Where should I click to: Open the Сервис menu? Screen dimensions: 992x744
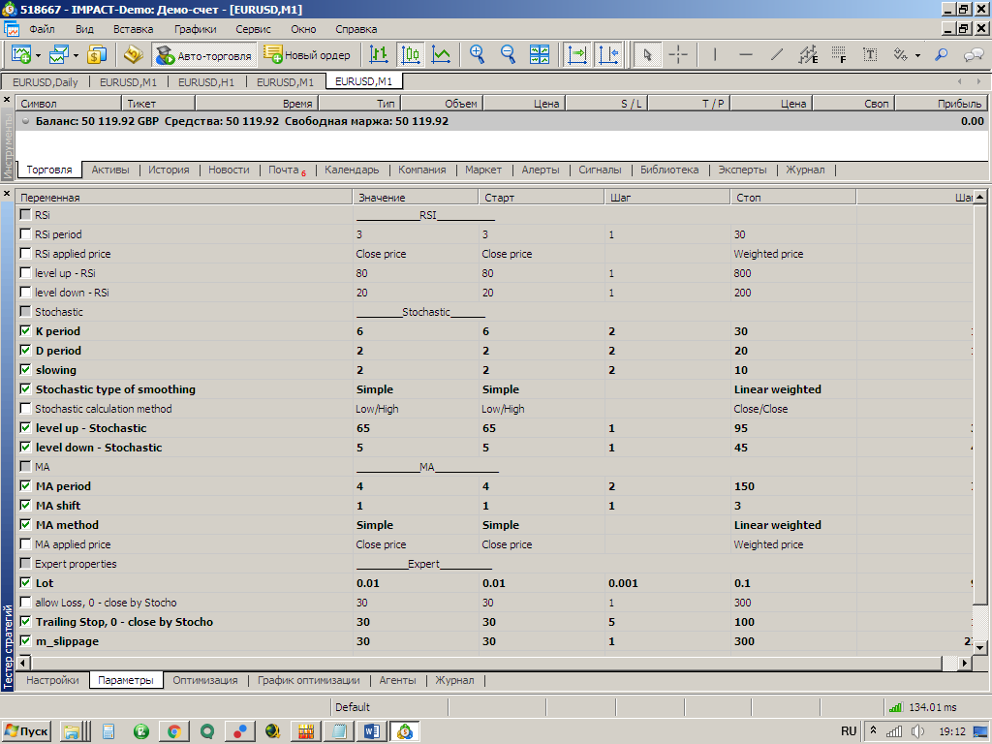(253, 29)
